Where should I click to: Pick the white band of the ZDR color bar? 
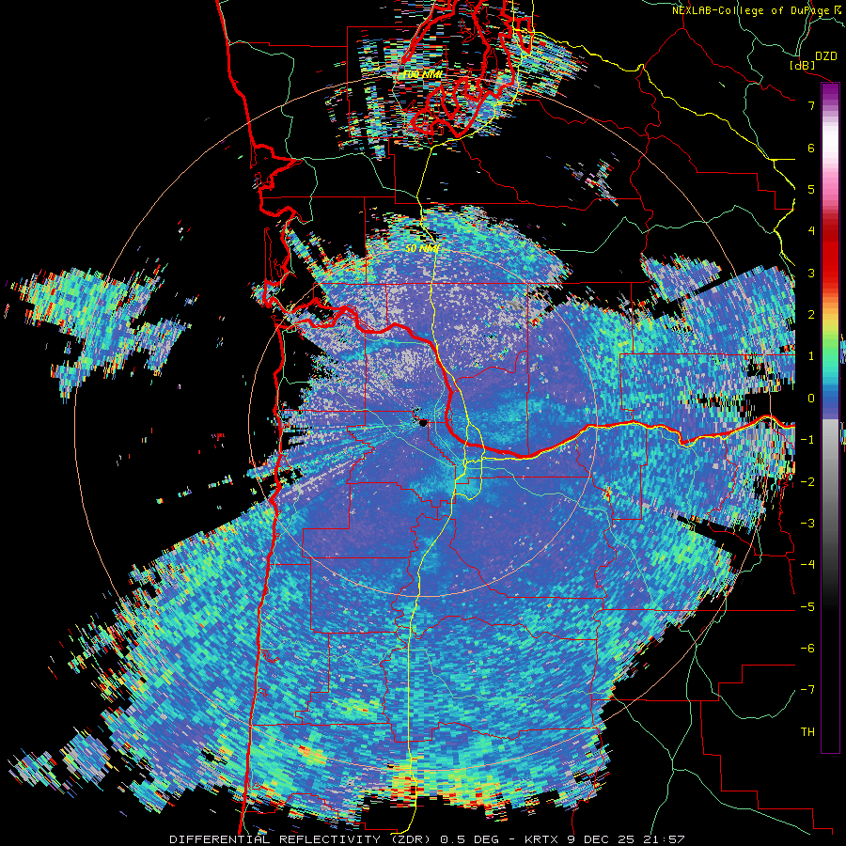pyautogui.click(x=830, y=140)
